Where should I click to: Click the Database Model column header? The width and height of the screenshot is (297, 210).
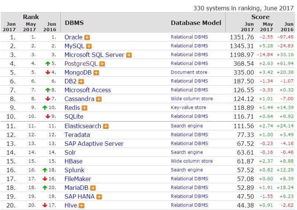pyautogui.click(x=196, y=23)
